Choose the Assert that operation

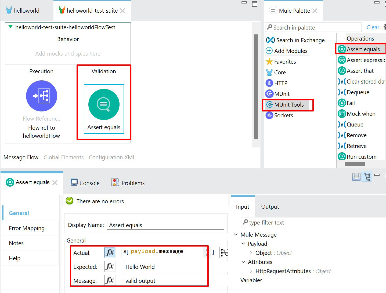356,71
